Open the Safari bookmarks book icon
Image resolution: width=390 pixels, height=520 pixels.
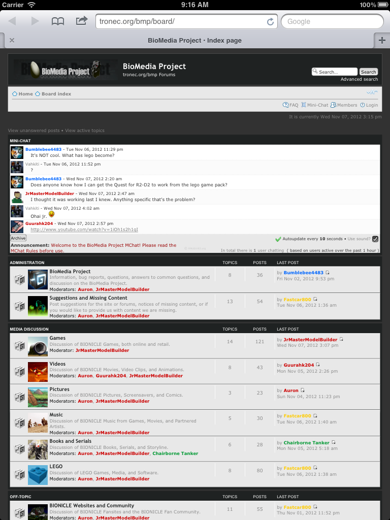58,21
